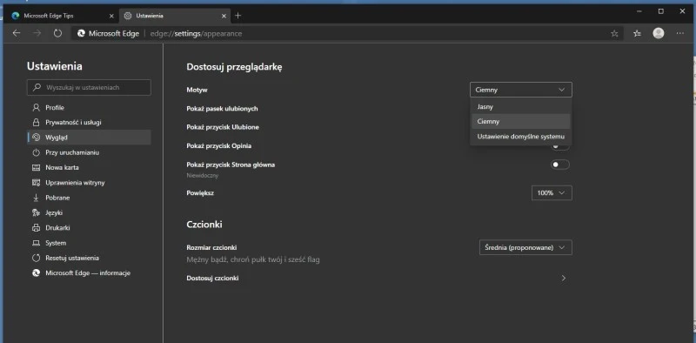Click the address bar URL
Screen dimensions: 696x343
point(197,33)
